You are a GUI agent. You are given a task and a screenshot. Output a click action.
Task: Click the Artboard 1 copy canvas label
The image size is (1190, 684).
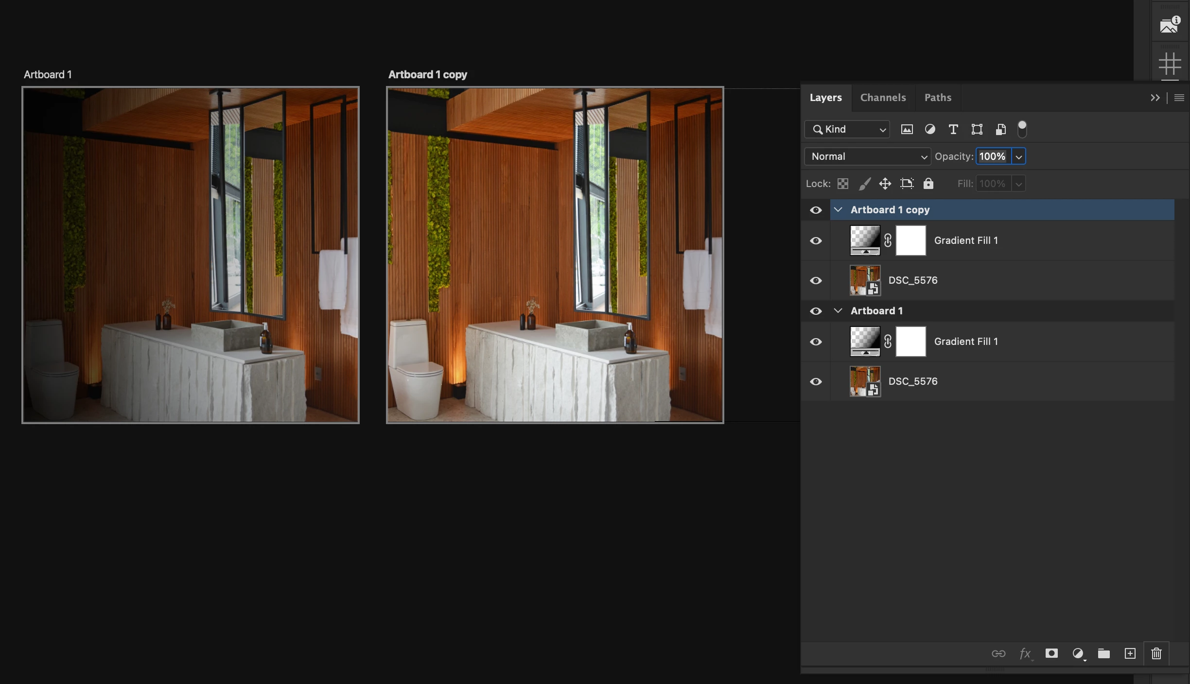[x=427, y=74]
